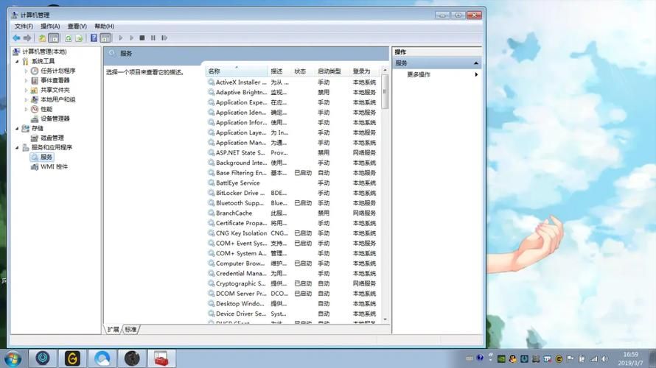Click the 任务计划程序 clock icon

coord(35,71)
